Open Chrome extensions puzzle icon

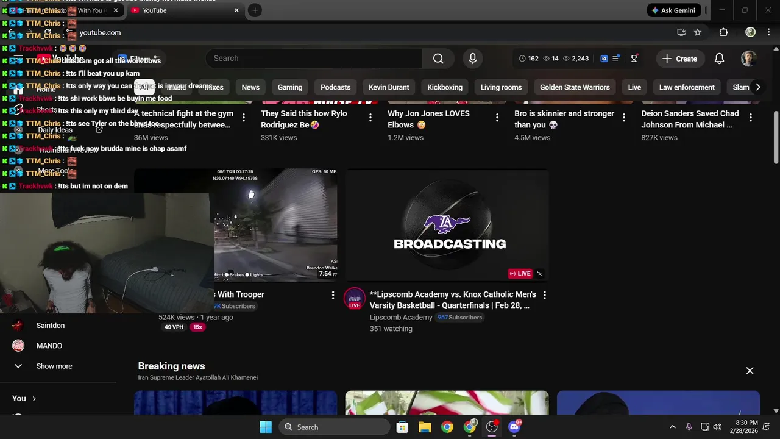pyautogui.click(x=723, y=32)
